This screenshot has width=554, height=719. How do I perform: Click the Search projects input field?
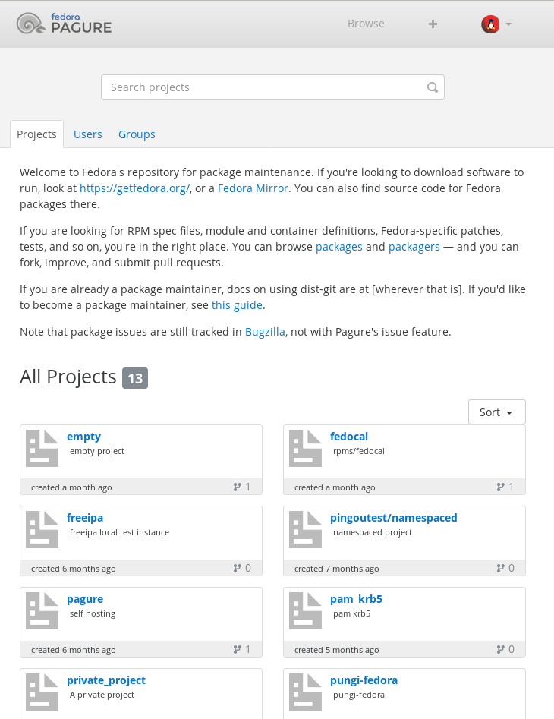pyautogui.click(x=272, y=87)
